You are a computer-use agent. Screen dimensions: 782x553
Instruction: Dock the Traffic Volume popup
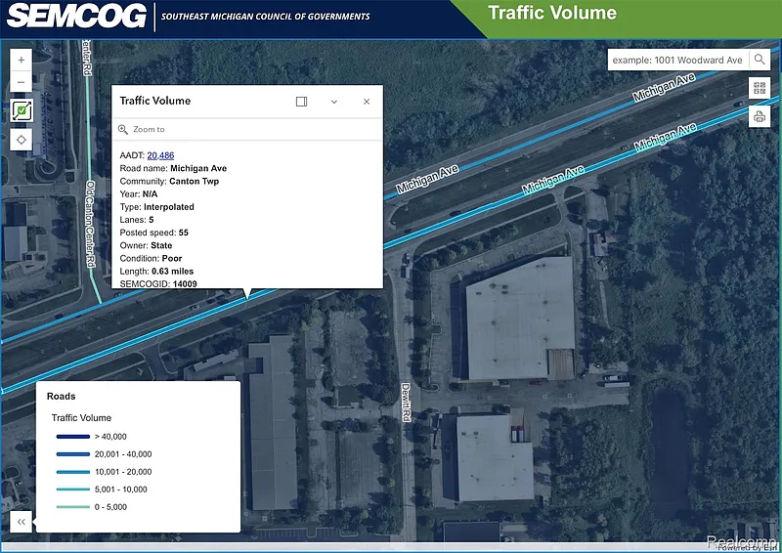(x=302, y=102)
